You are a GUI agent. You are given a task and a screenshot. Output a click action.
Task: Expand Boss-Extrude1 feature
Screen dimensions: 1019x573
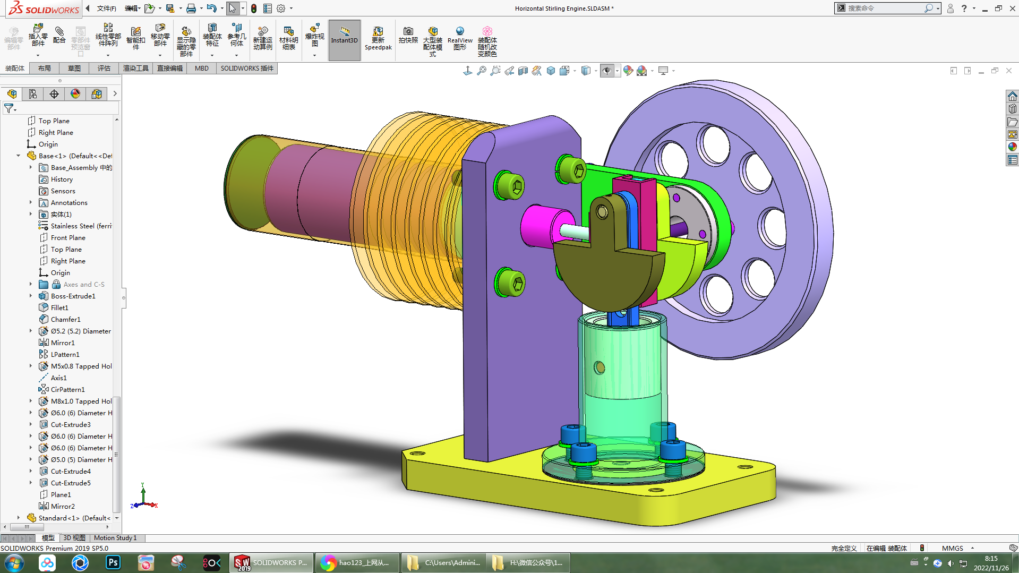(31, 296)
